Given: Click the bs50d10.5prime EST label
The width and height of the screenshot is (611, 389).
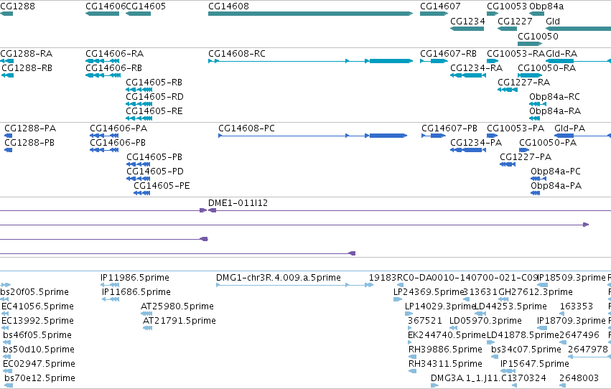Looking at the screenshot, I should (39, 350).
